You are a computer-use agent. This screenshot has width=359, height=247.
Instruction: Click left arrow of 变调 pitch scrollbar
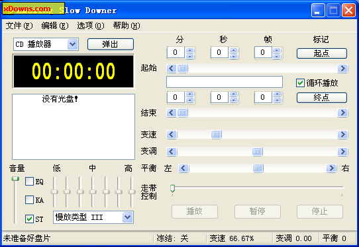(172, 152)
